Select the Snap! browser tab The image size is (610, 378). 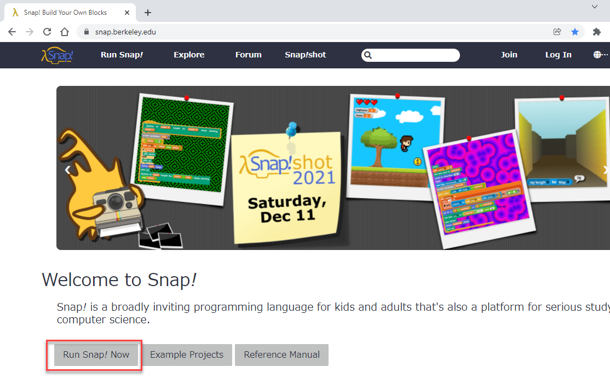tap(70, 13)
